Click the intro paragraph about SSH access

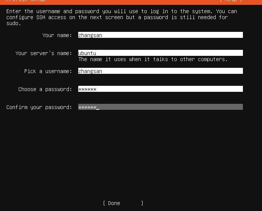(122, 17)
